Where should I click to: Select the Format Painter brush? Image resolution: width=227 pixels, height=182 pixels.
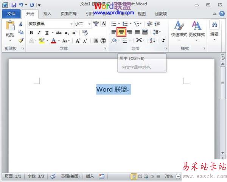click(x=21, y=40)
